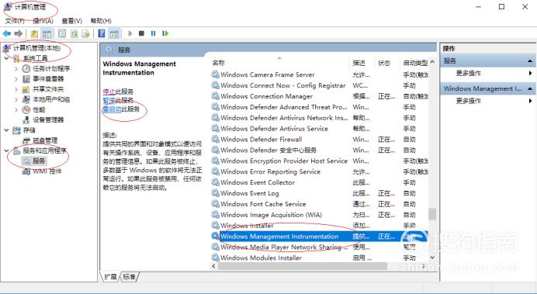Click gear icon of Windows Encryption Provider
Image resolution: width=537 pixels, height=294 pixels.
coord(215,161)
